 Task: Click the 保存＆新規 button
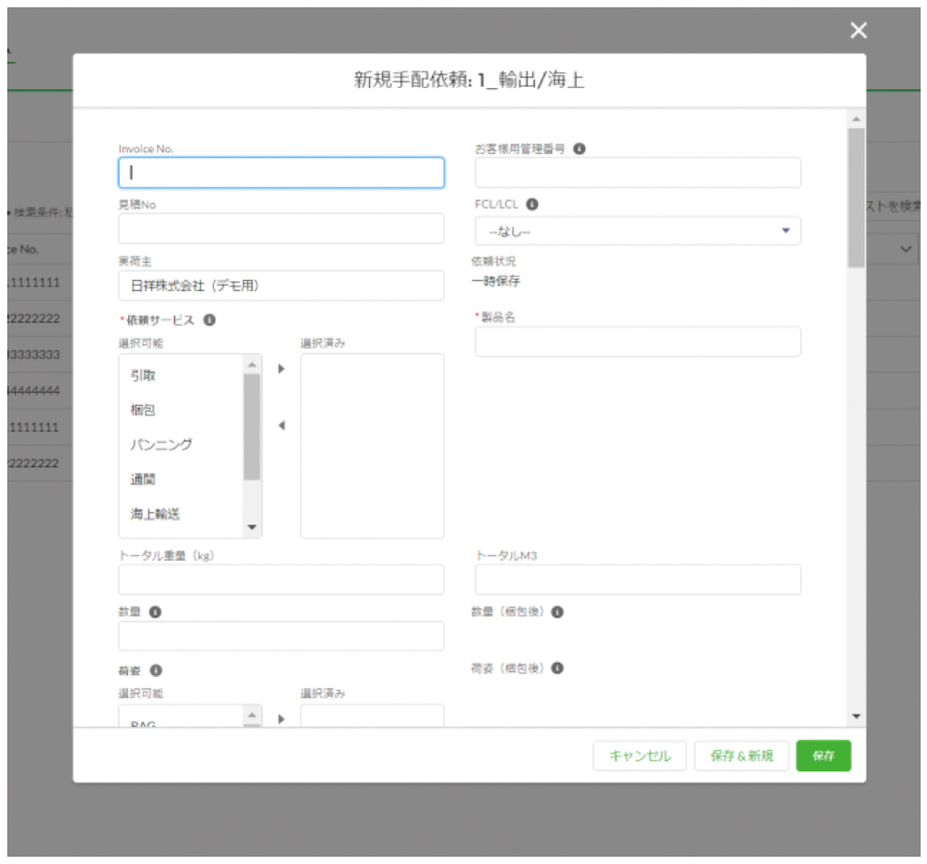point(742,756)
